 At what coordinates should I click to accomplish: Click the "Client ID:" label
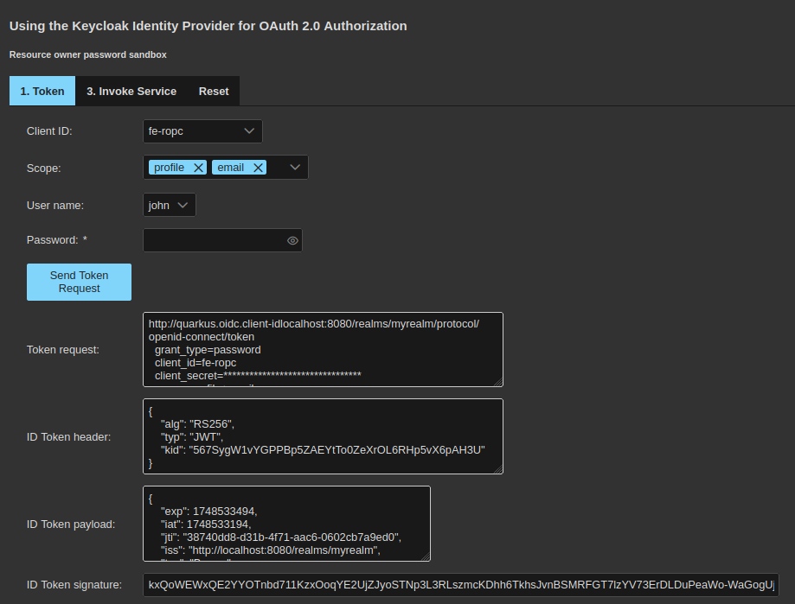click(49, 131)
